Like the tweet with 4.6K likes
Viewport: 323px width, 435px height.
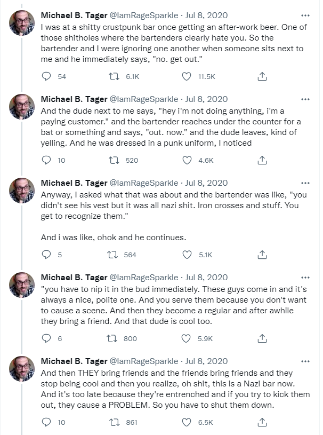click(x=186, y=160)
